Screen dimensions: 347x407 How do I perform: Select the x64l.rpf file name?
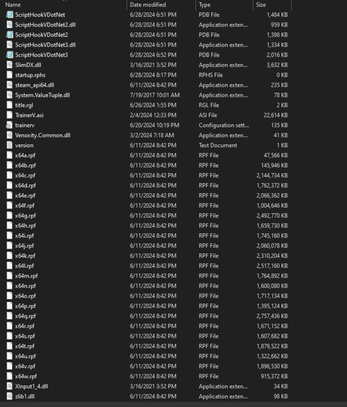24,266
